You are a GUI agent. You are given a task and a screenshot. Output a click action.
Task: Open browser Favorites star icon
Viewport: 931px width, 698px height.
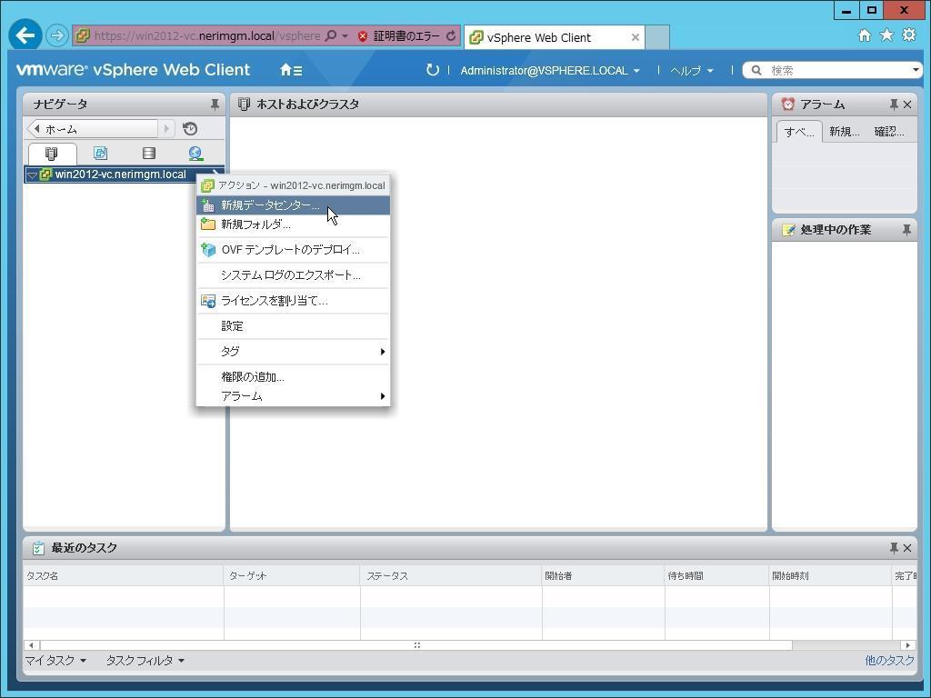pyautogui.click(x=886, y=35)
